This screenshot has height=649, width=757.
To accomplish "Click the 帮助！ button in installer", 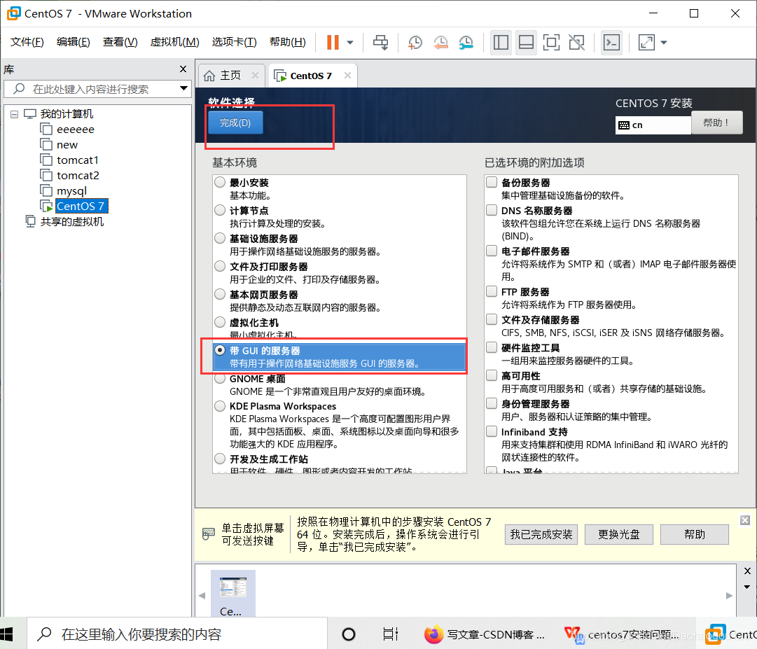I will coord(716,123).
